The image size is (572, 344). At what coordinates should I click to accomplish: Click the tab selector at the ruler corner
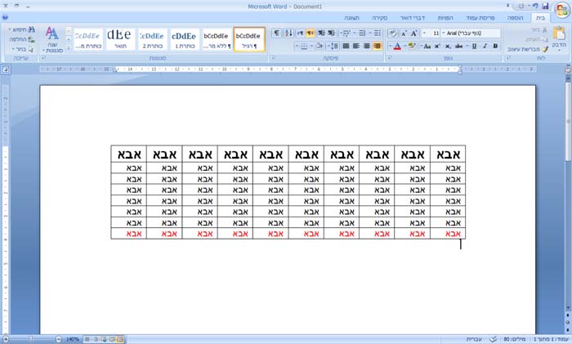tap(6, 69)
